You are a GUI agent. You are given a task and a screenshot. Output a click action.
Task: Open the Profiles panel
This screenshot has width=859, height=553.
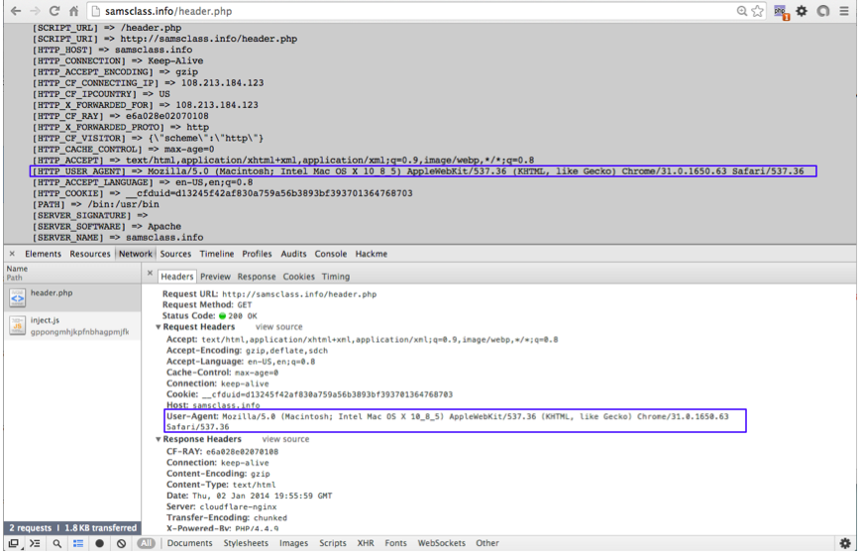point(257,254)
